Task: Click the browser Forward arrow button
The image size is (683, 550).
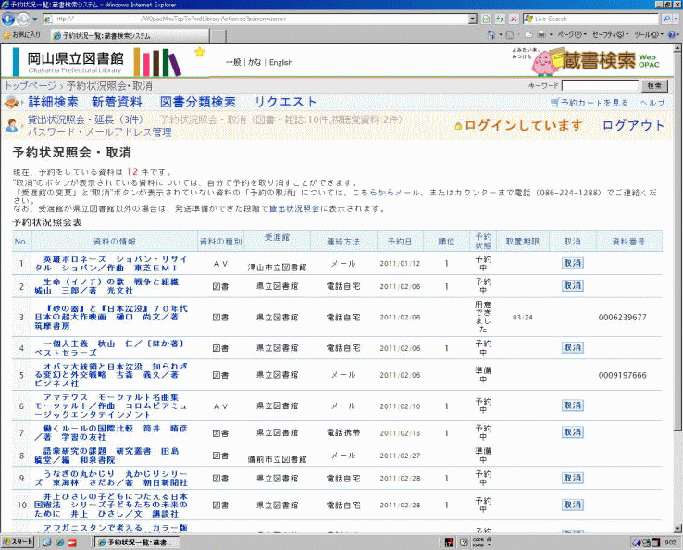Action: (x=23, y=19)
